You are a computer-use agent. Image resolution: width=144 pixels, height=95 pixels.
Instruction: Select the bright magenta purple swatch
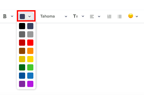coord(30,84)
